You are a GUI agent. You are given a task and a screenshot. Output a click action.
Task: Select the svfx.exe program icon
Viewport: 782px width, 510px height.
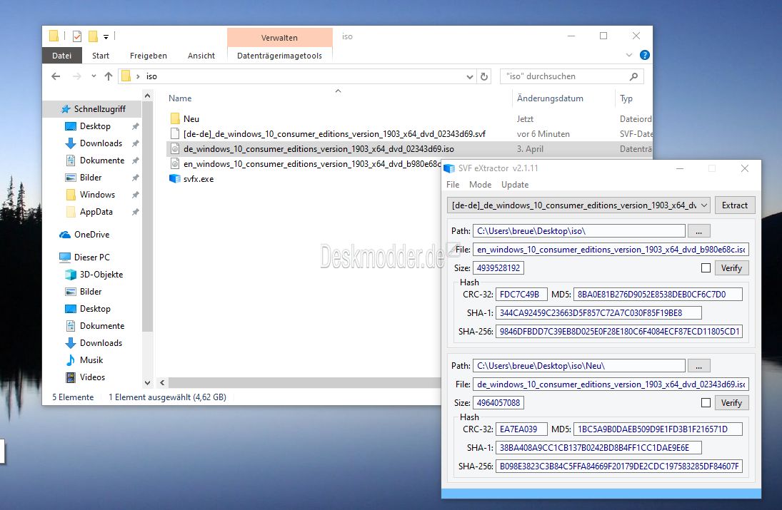(174, 179)
